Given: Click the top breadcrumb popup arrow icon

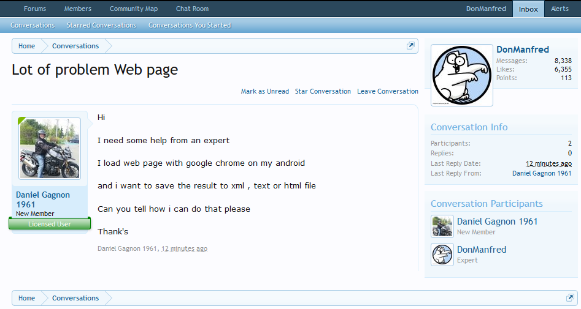Looking at the screenshot, I should coord(410,46).
